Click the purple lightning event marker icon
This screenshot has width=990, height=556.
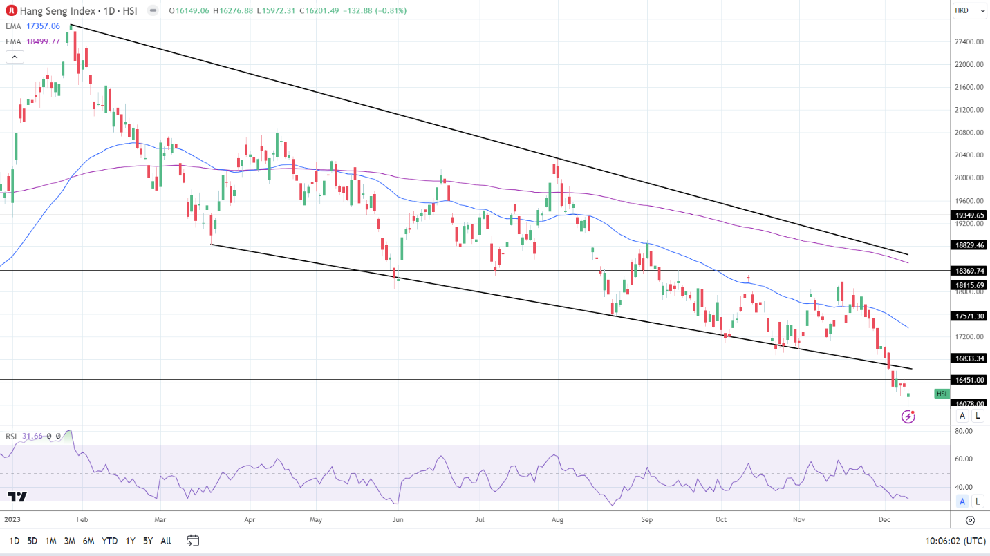point(908,416)
